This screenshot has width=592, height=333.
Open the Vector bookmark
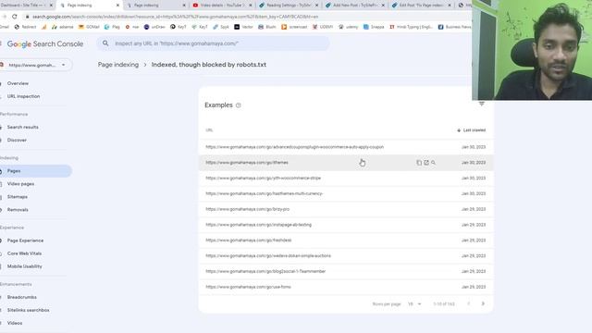tap(243, 27)
